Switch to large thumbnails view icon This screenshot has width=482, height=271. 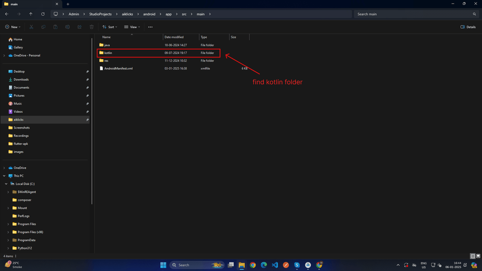click(x=478, y=256)
